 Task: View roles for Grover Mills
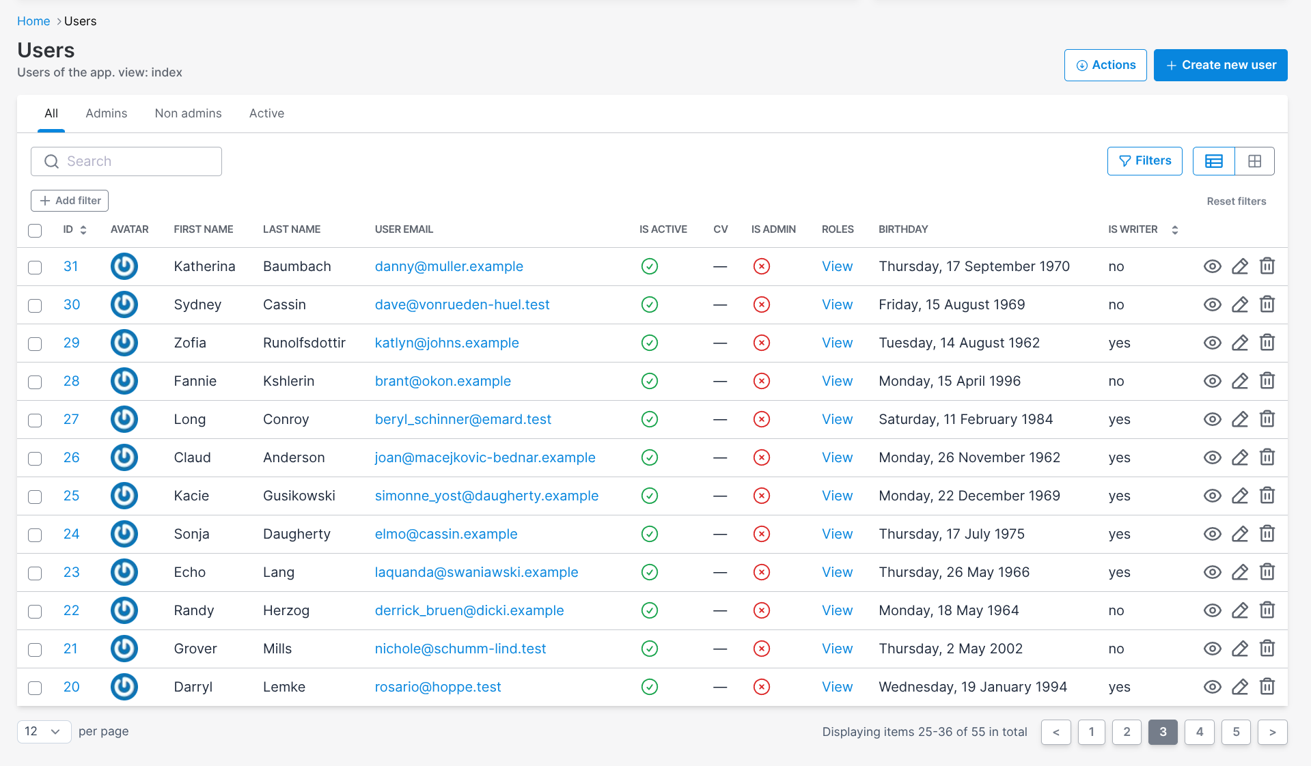coord(837,649)
